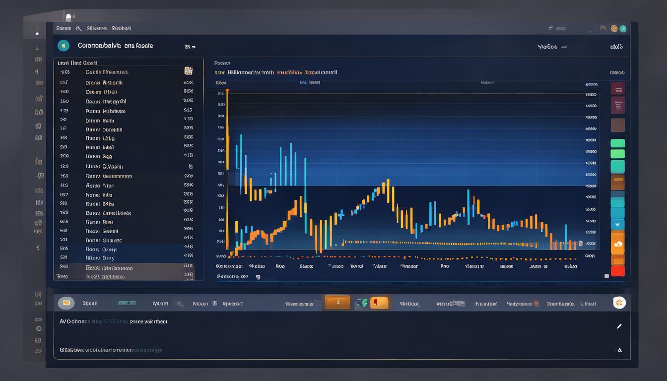Screen dimensions: 667x381
Task: Click the orange round icon in top-right header
Action: (x=614, y=29)
